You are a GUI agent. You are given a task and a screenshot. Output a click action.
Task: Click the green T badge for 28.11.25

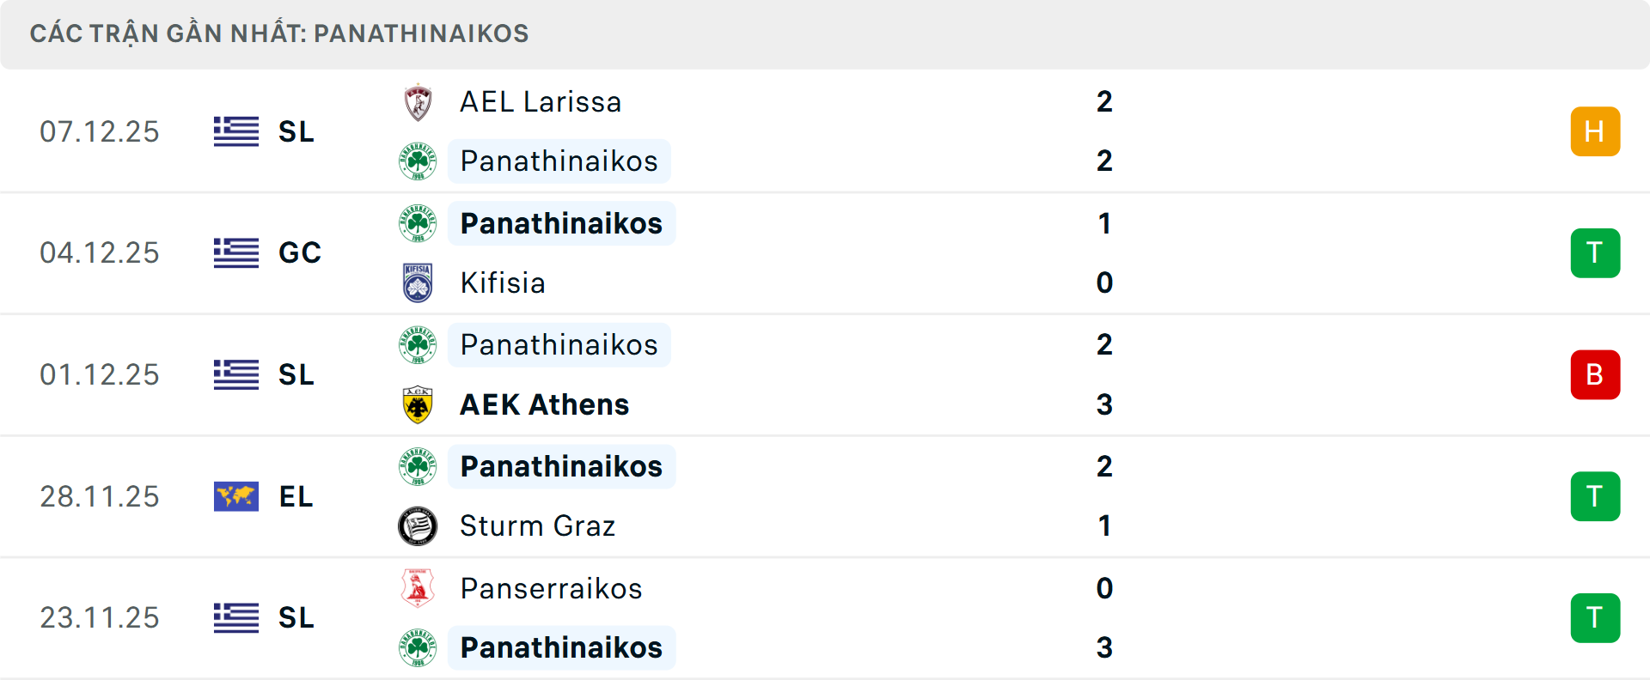click(1595, 496)
